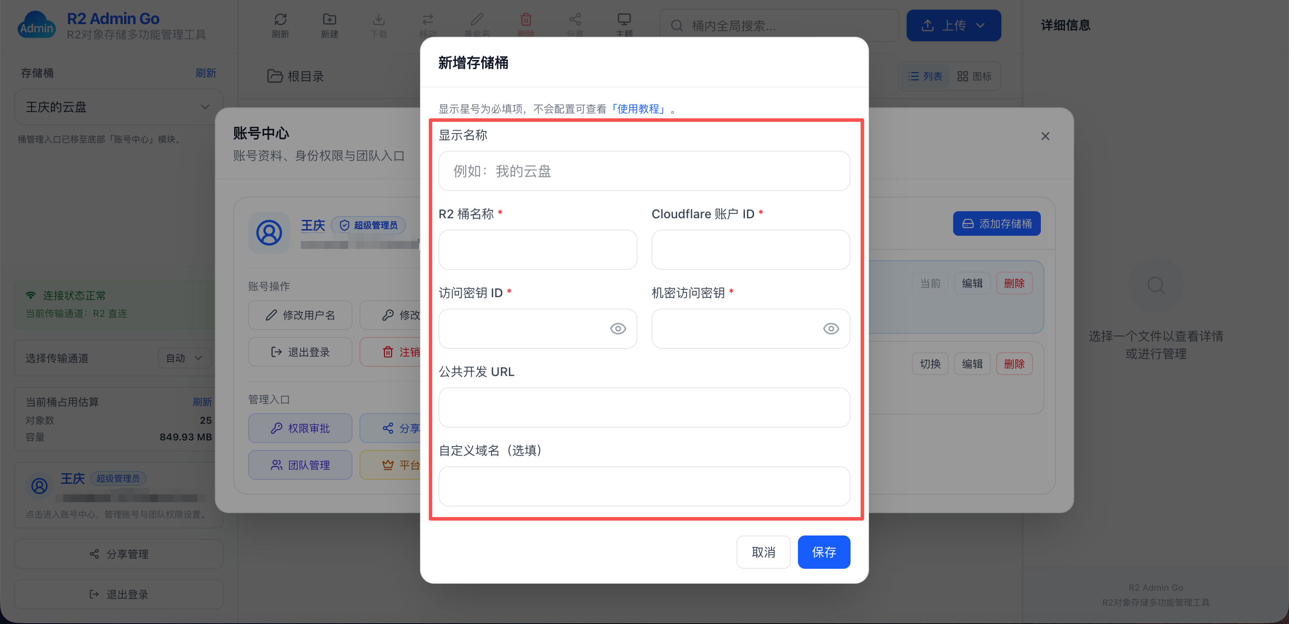
Task: Show the Access Key ID value
Action: point(618,329)
